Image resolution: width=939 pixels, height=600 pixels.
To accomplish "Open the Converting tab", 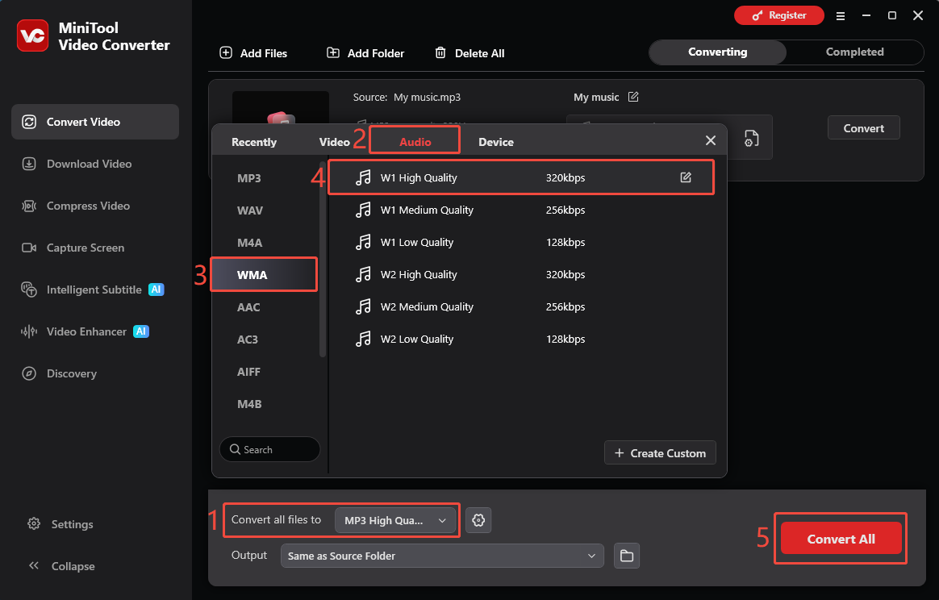I will 717,52.
